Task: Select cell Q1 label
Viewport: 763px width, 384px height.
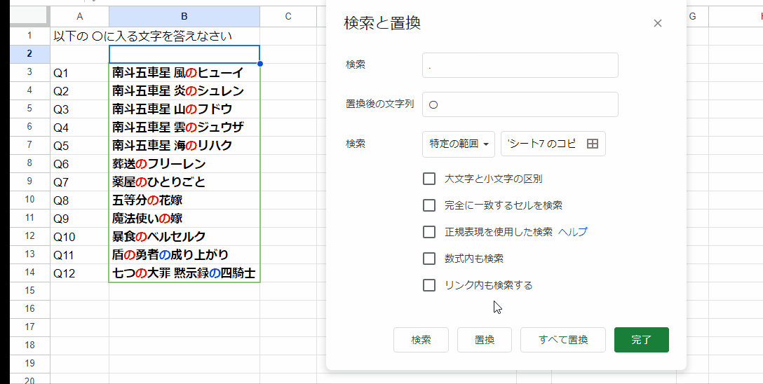Action: (79, 72)
